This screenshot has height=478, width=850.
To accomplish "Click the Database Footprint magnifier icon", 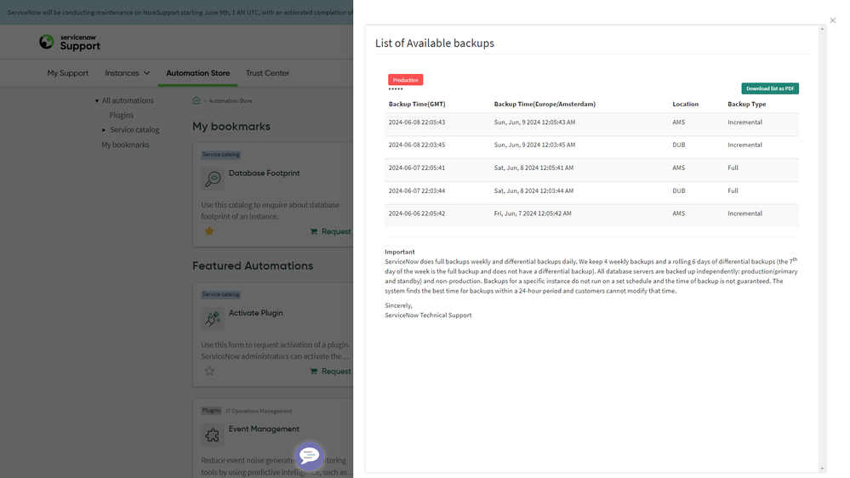I will click(213, 179).
